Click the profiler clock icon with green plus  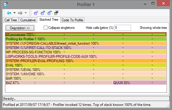click(43, 13)
